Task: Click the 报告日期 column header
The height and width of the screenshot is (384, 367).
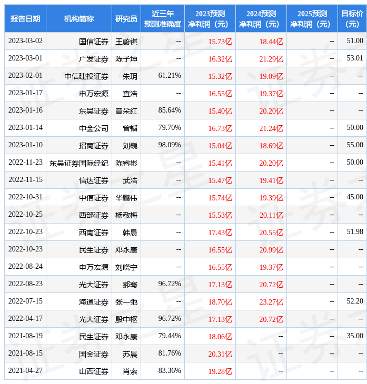Action: click(x=25, y=18)
